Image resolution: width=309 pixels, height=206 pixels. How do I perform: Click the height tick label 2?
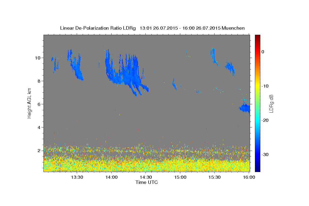(40, 150)
